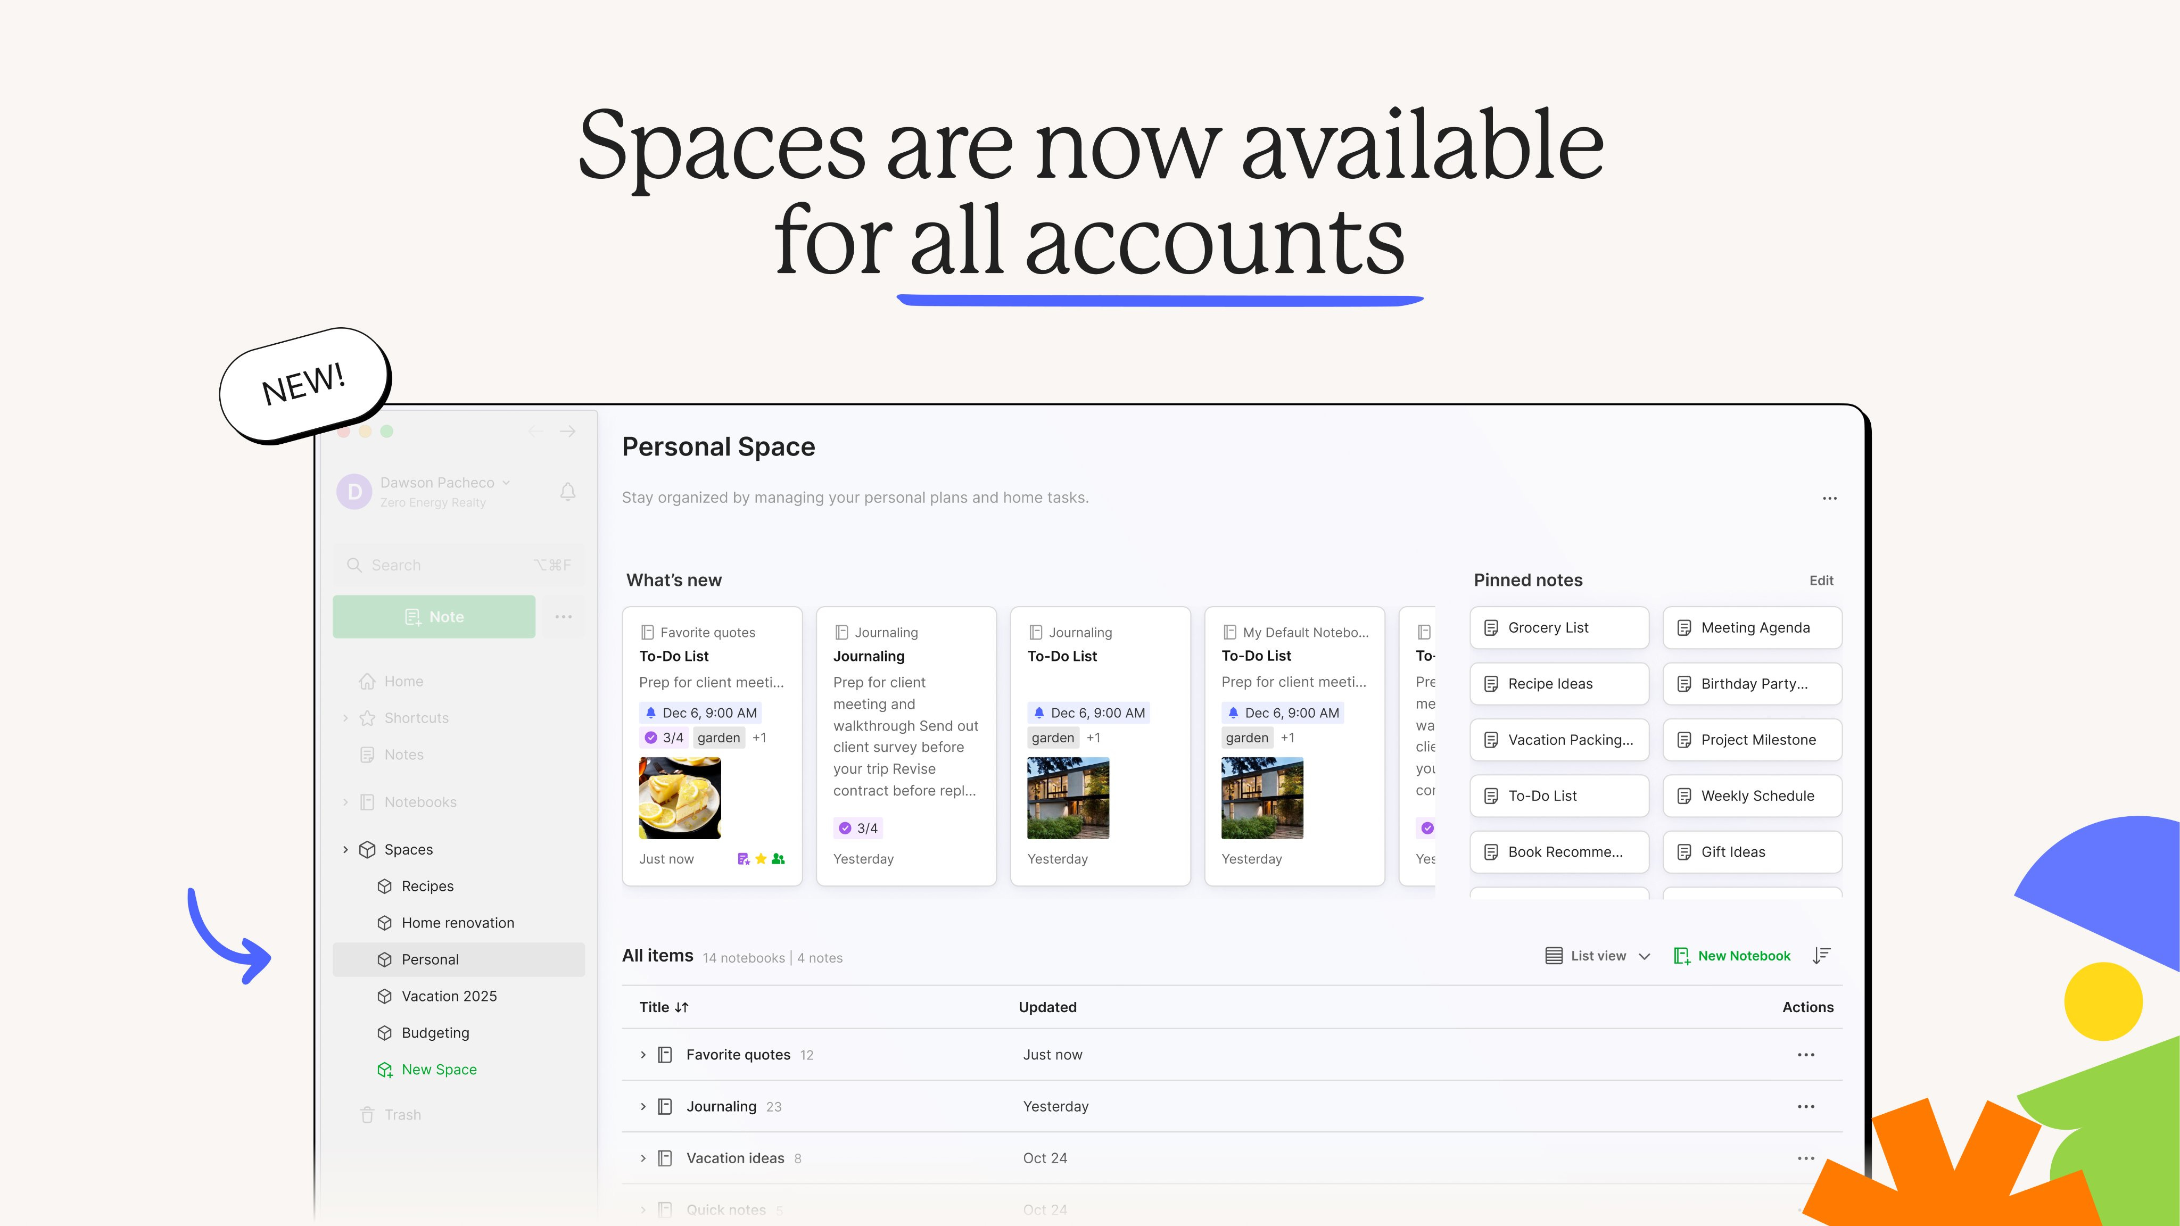
Task: Click reminder Dec 6 on Favorite quotes card
Action: (701, 713)
